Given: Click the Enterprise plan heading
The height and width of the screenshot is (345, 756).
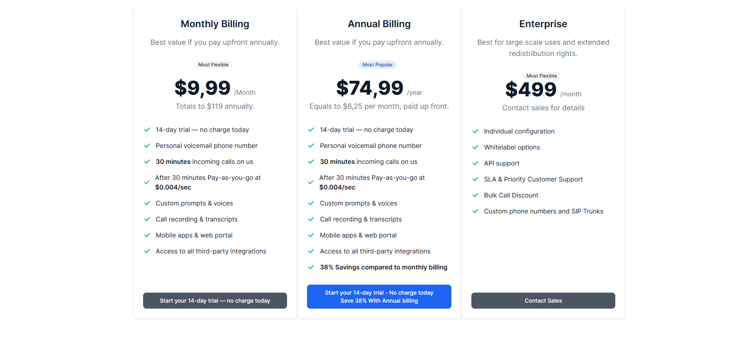Looking at the screenshot, I should click(543, 24).
